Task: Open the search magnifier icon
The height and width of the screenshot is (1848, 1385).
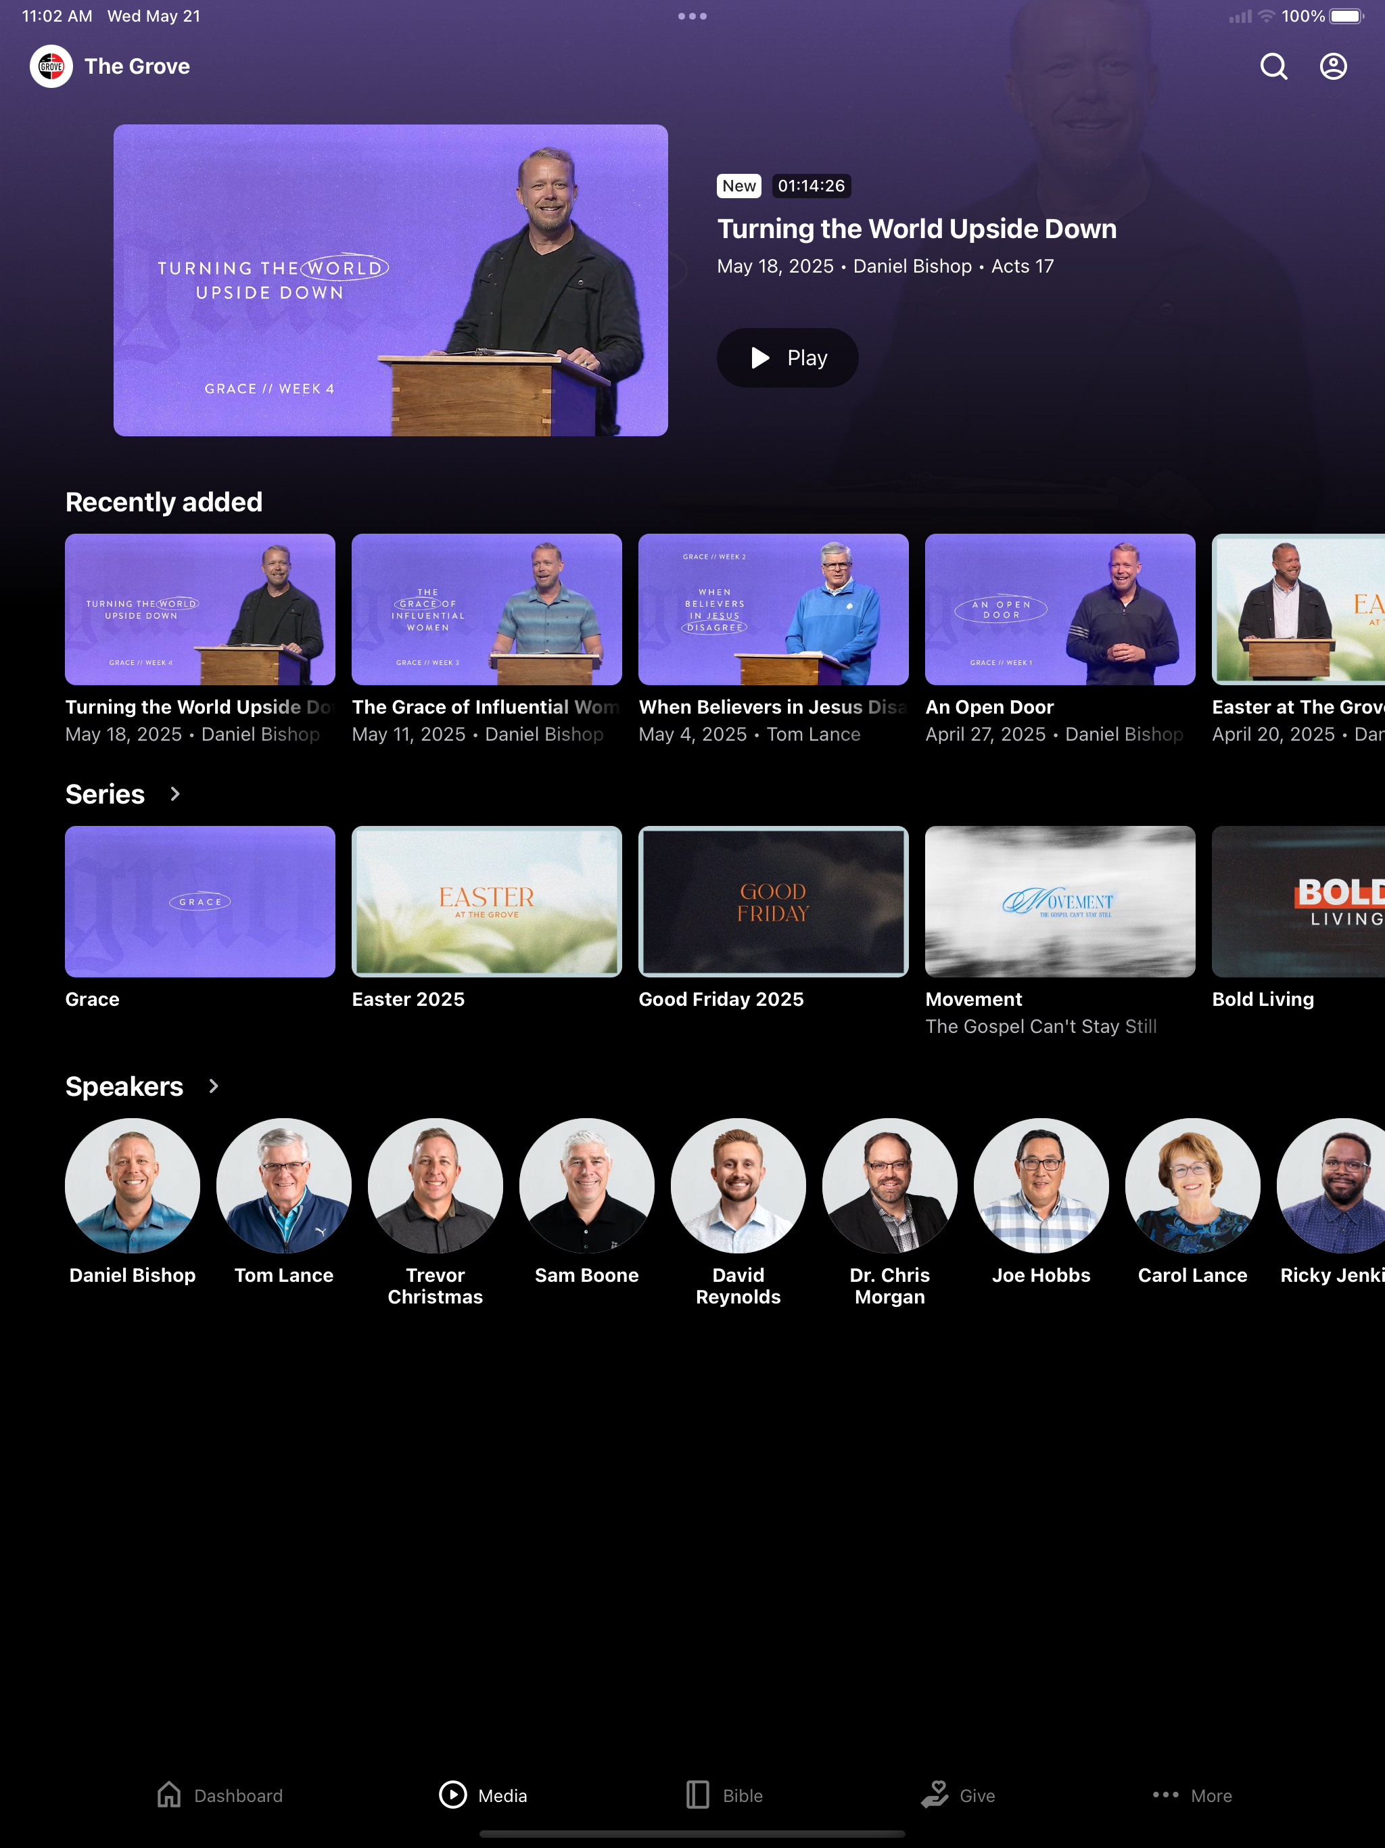Action: tap(1273, 66)
